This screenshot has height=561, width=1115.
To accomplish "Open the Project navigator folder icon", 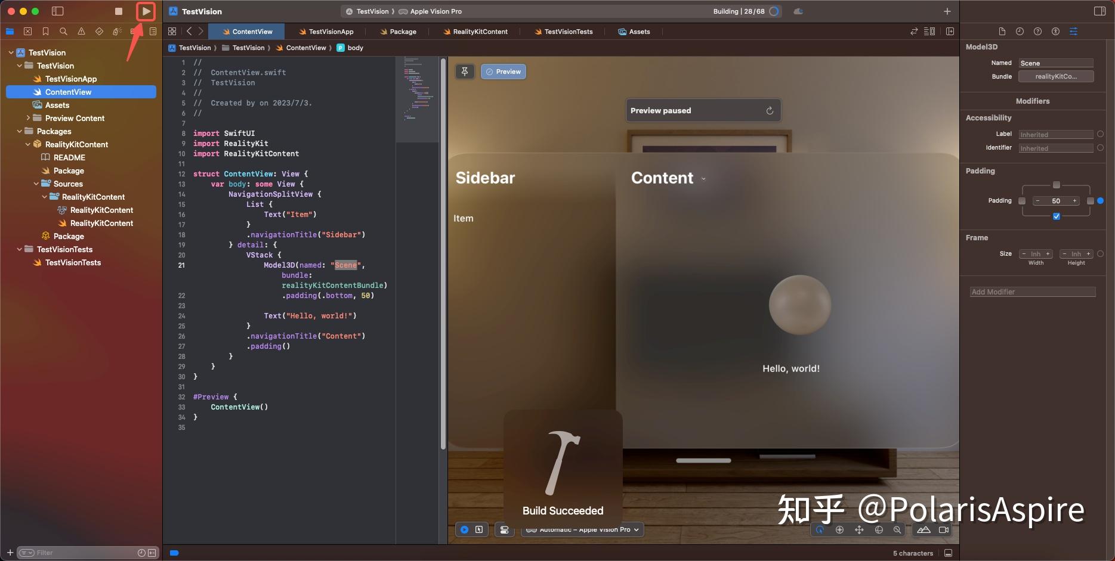I will [x=10, y=32].
